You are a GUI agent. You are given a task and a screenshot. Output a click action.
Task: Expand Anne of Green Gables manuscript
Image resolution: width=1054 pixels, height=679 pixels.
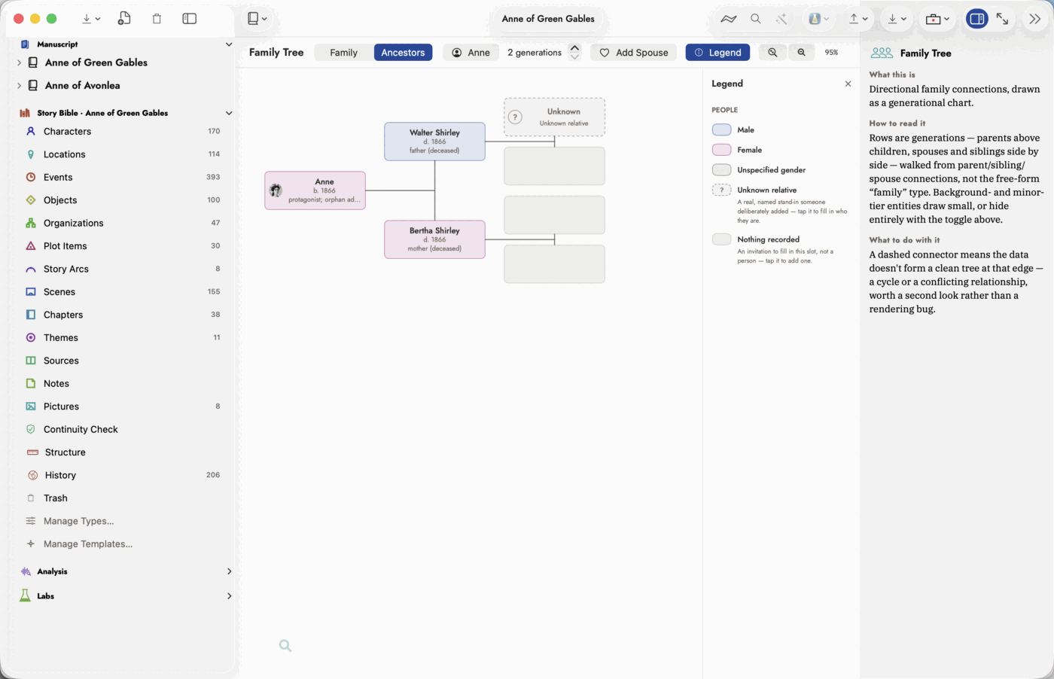coord(19,62)
